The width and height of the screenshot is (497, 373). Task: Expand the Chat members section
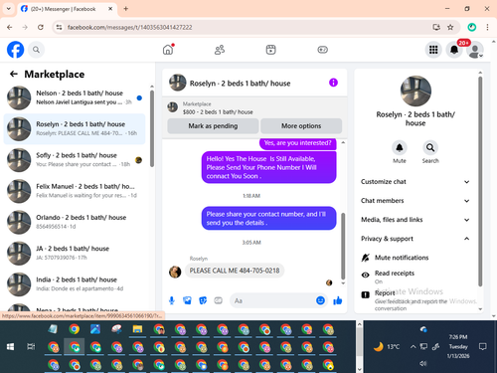point(415,201)
